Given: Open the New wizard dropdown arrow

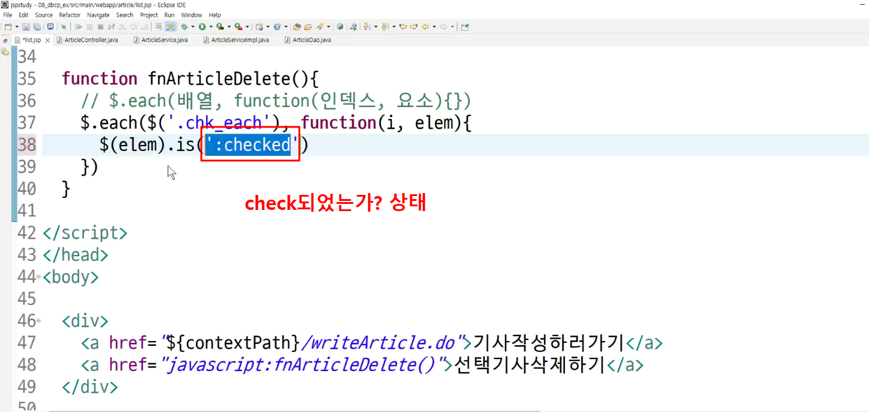Looking at the screenshot, I should (x=17, y=26).
